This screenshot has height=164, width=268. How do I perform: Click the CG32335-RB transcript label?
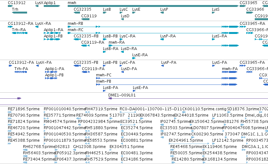(86, 36)
